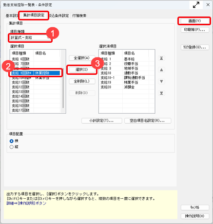
Task: Click the 操作説明(H) help button
Action: click(194, 216)
